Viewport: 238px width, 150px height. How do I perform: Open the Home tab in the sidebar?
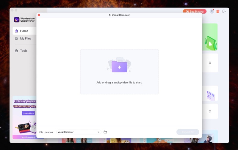(25, 31)
